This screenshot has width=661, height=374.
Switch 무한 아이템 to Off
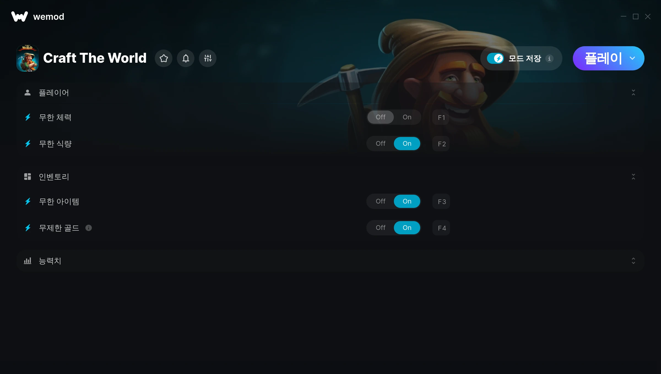click(x=380, y=201)
